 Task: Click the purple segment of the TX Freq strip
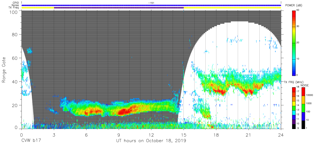pyautogui.click(x=119, y=8)
